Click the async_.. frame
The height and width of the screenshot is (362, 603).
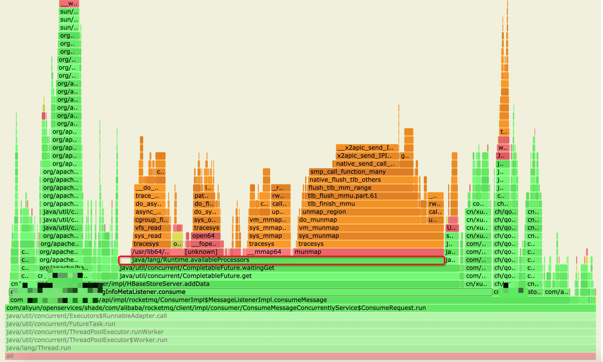click(150, 212)
